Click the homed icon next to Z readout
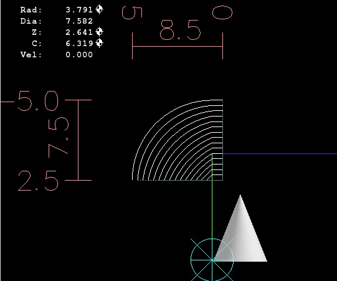Screen dimensions: 337x281 point(99,32)
